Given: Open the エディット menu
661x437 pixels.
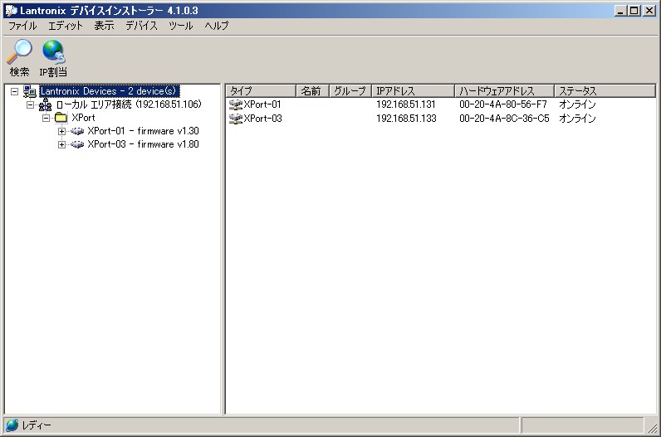Looking at the screenshot, I should 66,26.
